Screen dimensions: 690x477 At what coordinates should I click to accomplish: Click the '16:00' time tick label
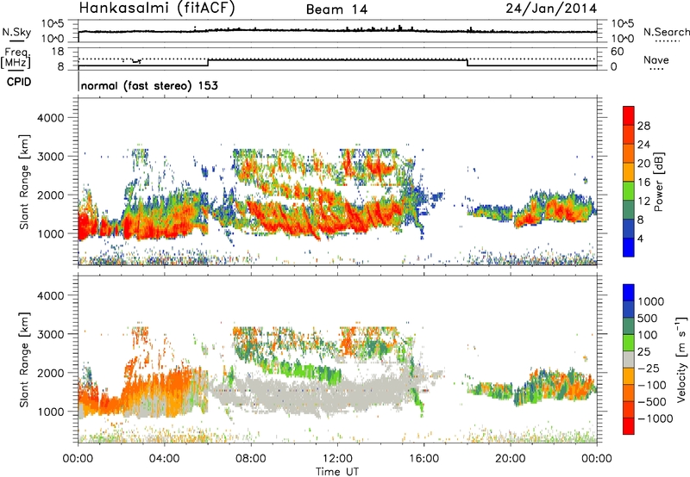coord(424,459)
